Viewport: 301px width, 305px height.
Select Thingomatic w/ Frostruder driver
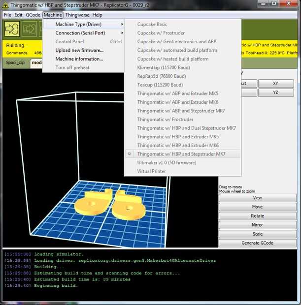click(183, 119)
